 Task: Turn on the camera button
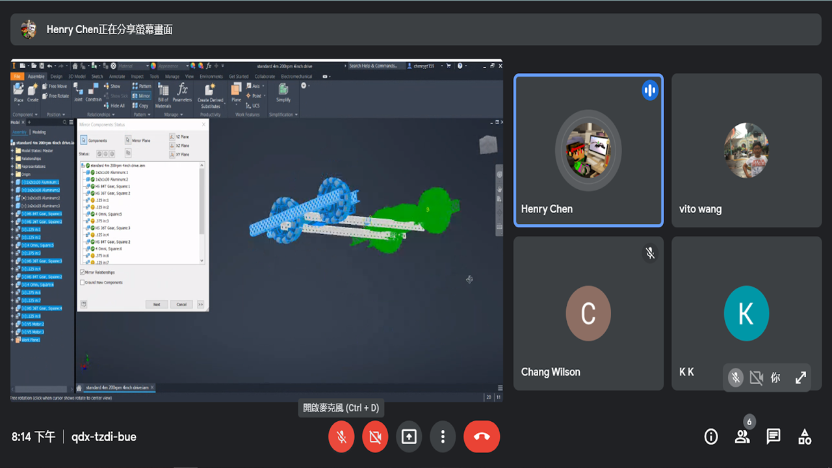click(375, 437)
